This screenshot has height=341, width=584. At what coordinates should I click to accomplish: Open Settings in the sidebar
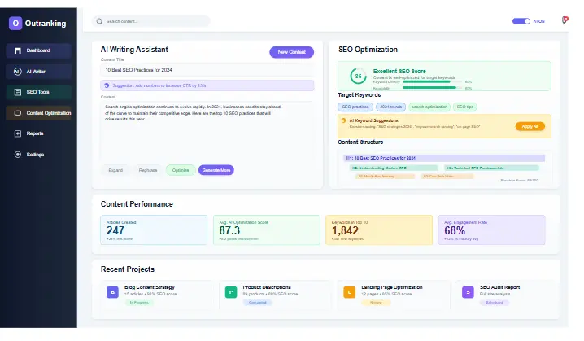click(x=38, y=155)
